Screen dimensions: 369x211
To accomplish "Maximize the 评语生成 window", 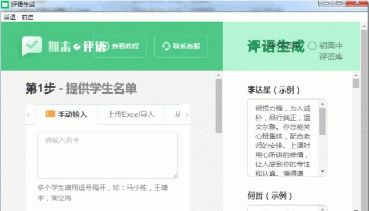I will click(339, 3).
